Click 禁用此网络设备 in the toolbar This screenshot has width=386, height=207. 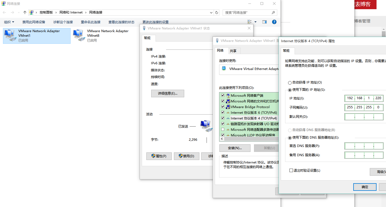pos(34,22)
